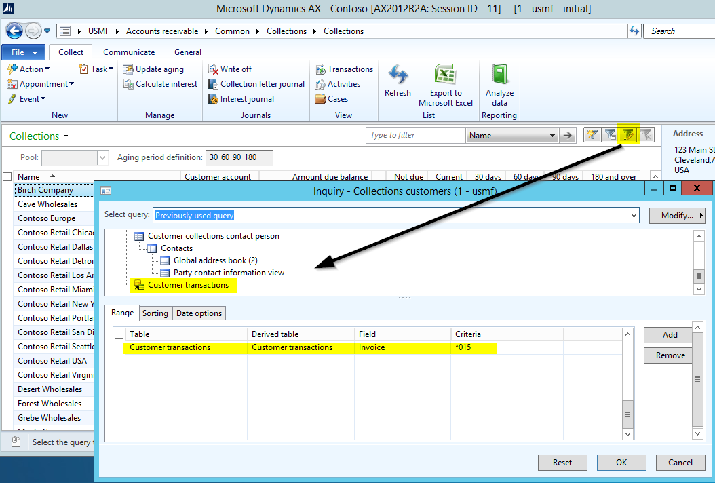Image resolution: width=715 pixels, height=483 pixels.
Task: Switch to the Communicate ribbon tab
Action: 129,52
